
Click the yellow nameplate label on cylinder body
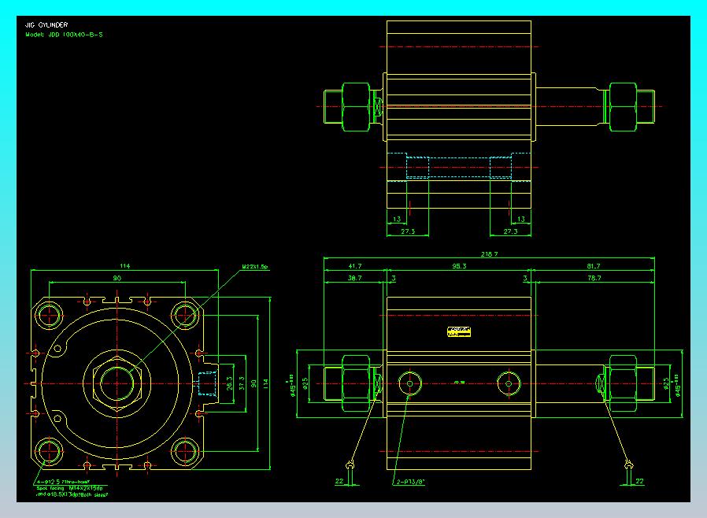pos(459,332)
